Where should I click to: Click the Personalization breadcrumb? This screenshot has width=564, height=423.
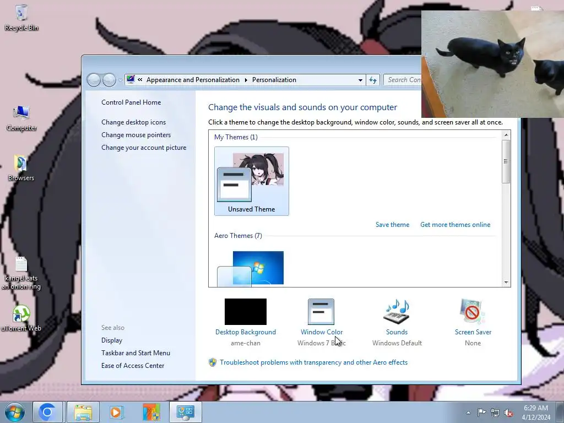(x=274, y=80)
